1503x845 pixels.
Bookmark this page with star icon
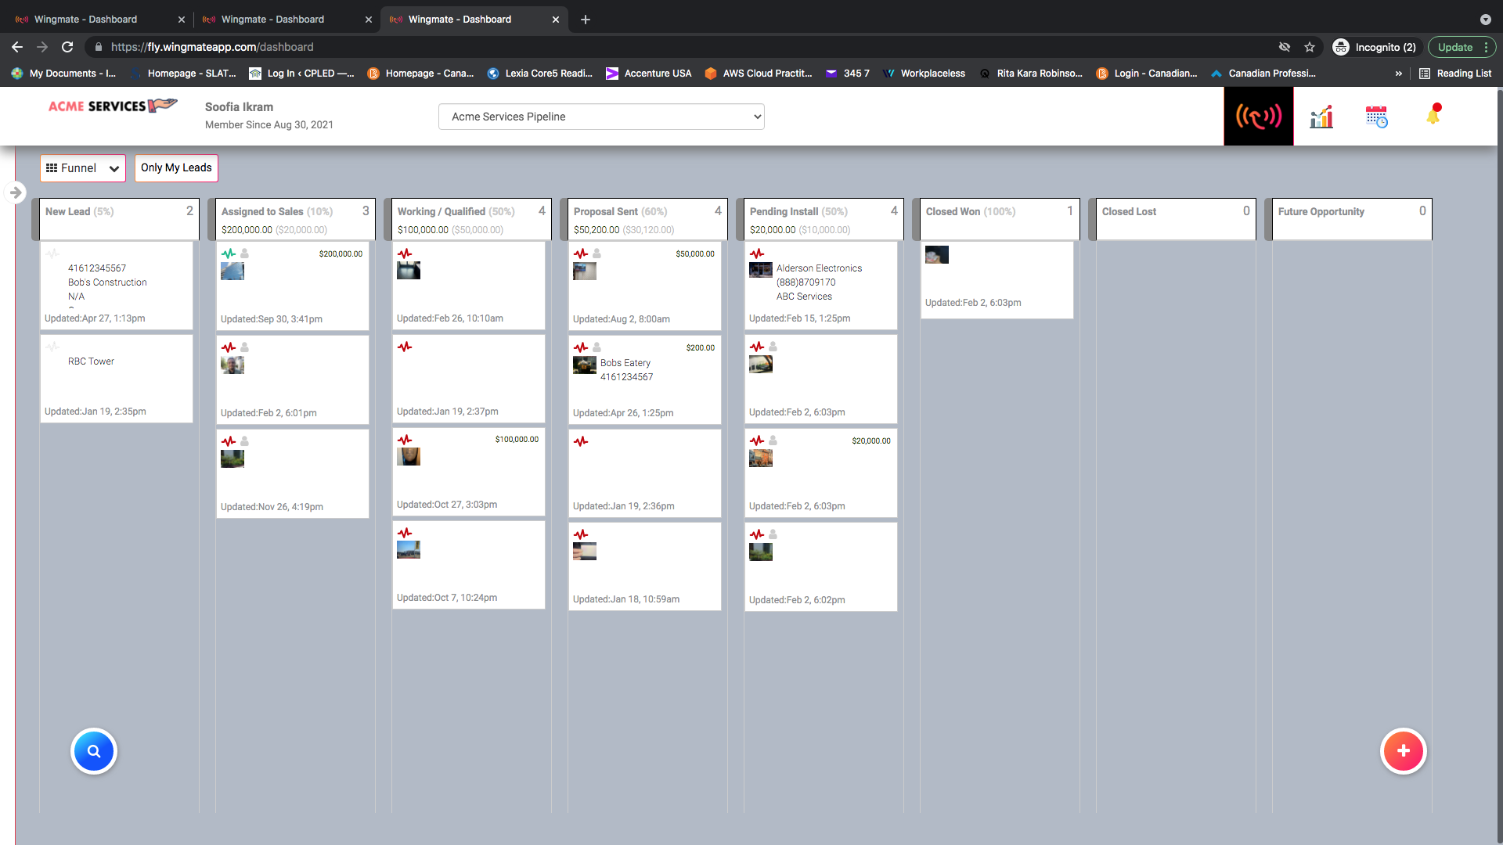point(1310,47)
